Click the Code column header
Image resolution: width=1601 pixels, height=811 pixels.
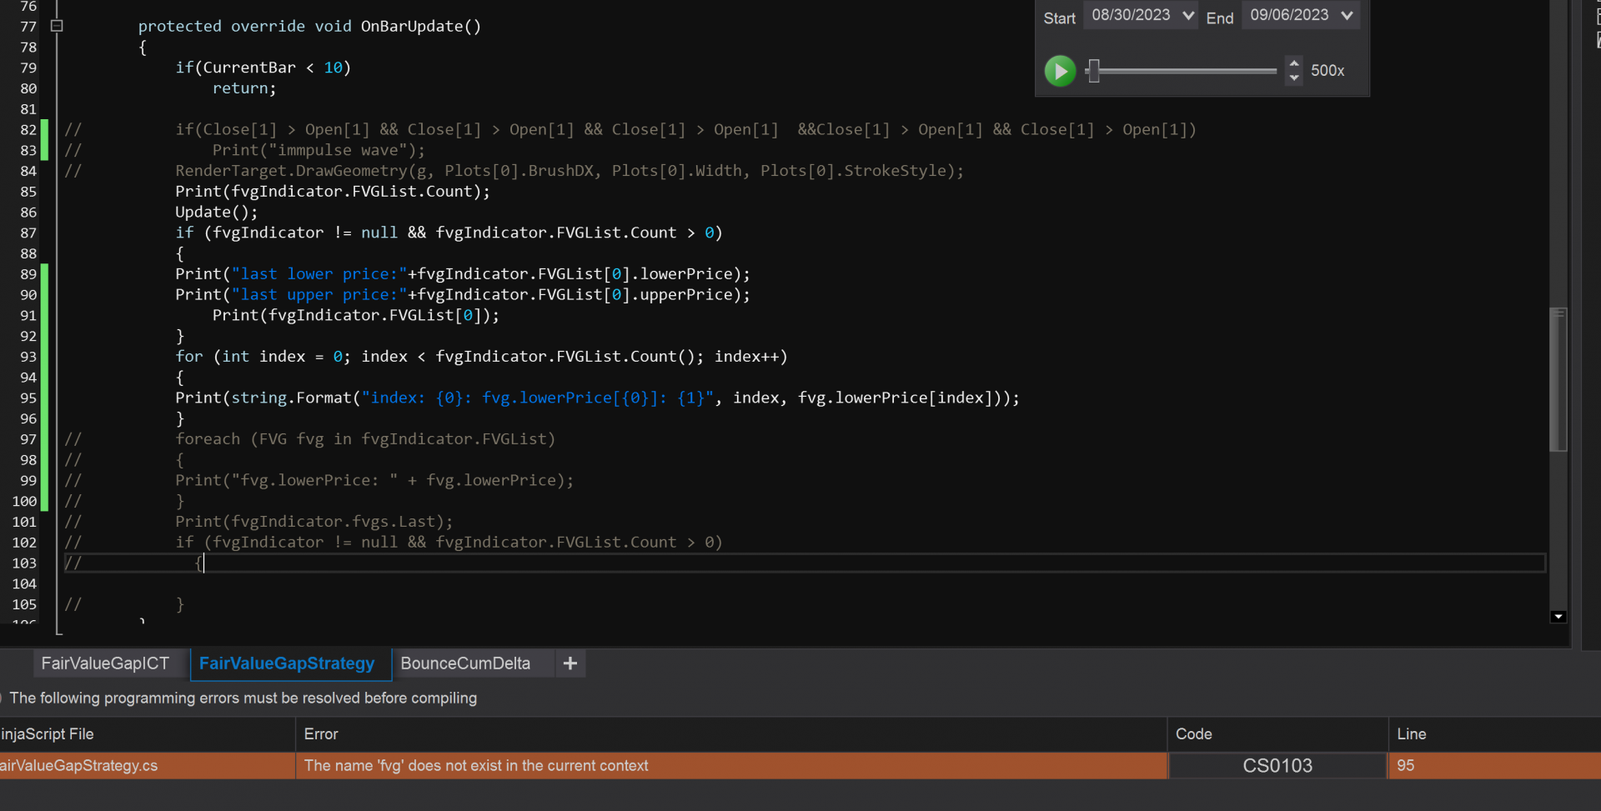pyautogui.click(x=1193, y=734)
